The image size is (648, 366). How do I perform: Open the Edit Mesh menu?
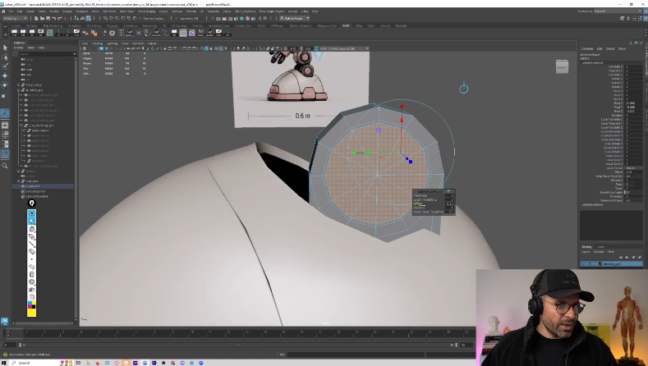[109, 11]
